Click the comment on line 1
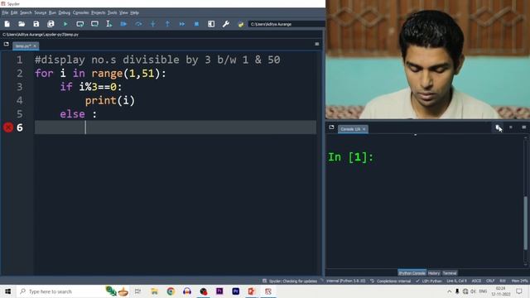The height and width of the screenshot is (298, 530). [157, 60]
